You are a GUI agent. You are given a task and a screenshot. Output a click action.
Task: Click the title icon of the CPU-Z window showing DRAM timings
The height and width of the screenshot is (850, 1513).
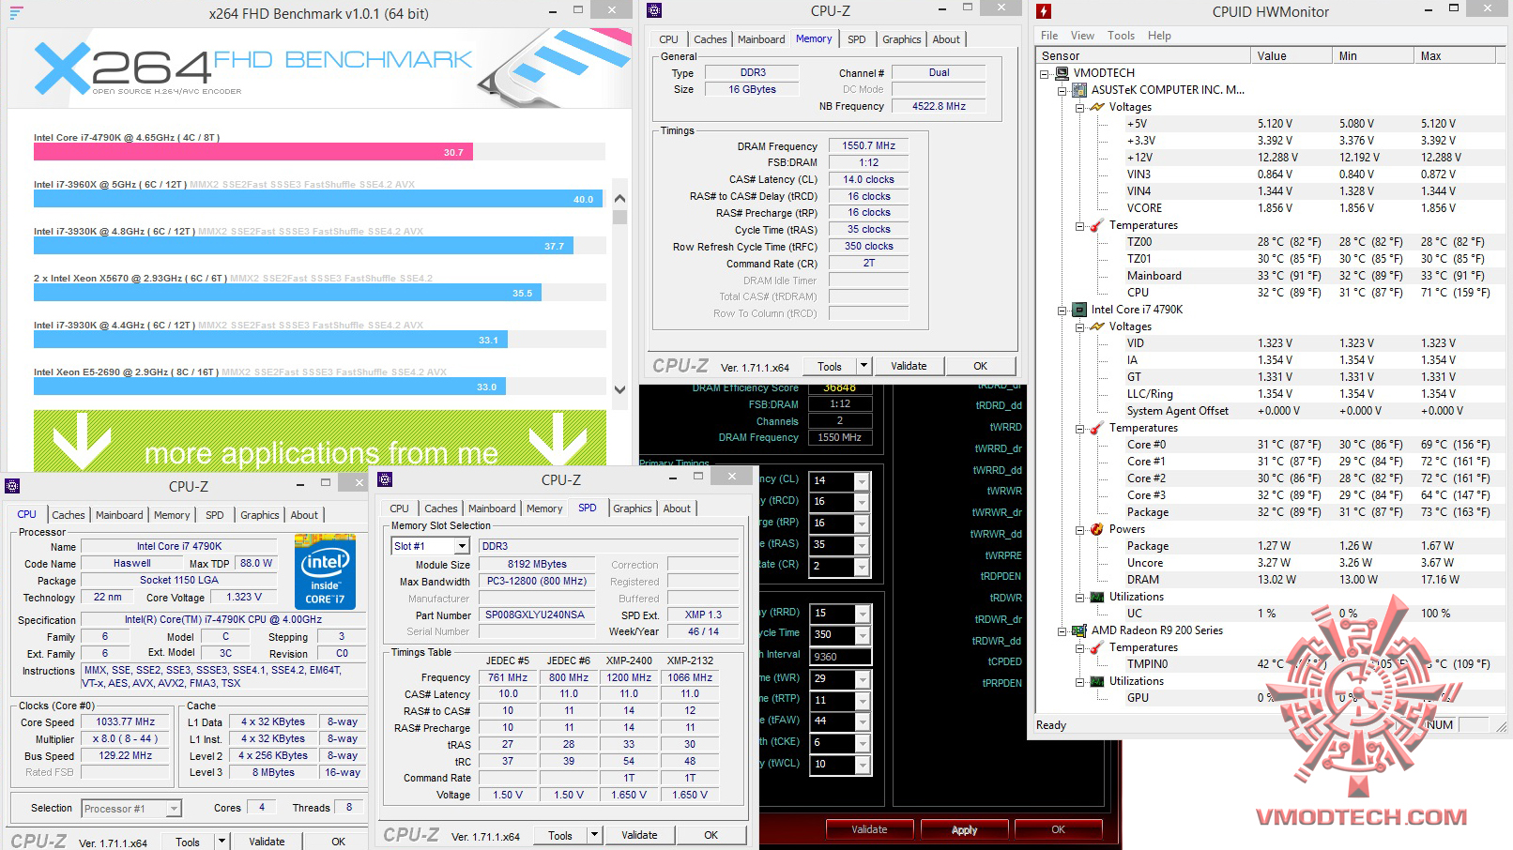[654, 10]
